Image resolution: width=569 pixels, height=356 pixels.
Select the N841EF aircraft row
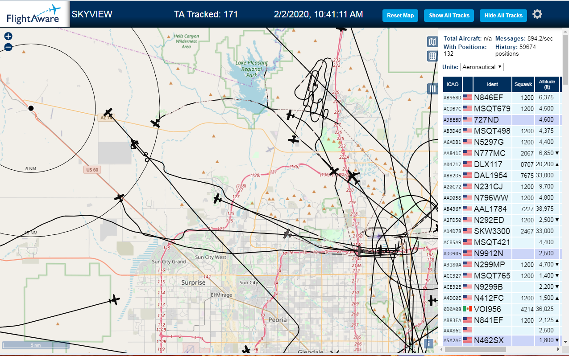(502, 320)
